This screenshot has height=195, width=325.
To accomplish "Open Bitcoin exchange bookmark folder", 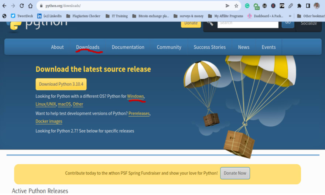I will pos(151,16).
